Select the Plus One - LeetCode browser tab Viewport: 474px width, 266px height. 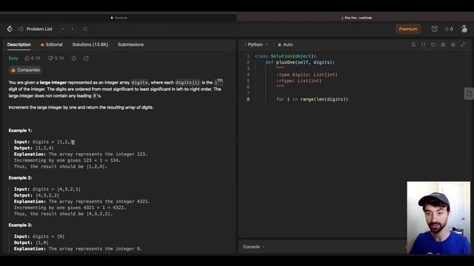pos(355,18)
